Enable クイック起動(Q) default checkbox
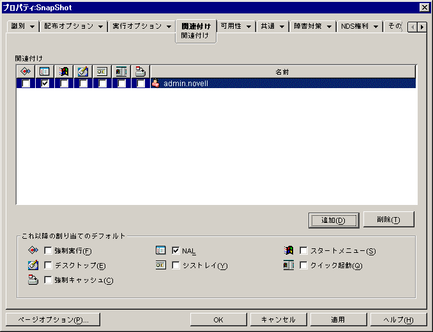 click(303, 266)
